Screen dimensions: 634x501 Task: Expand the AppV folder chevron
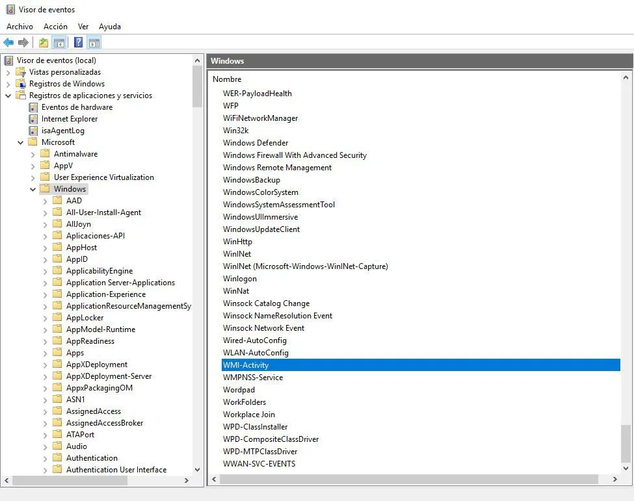[33, 166]
